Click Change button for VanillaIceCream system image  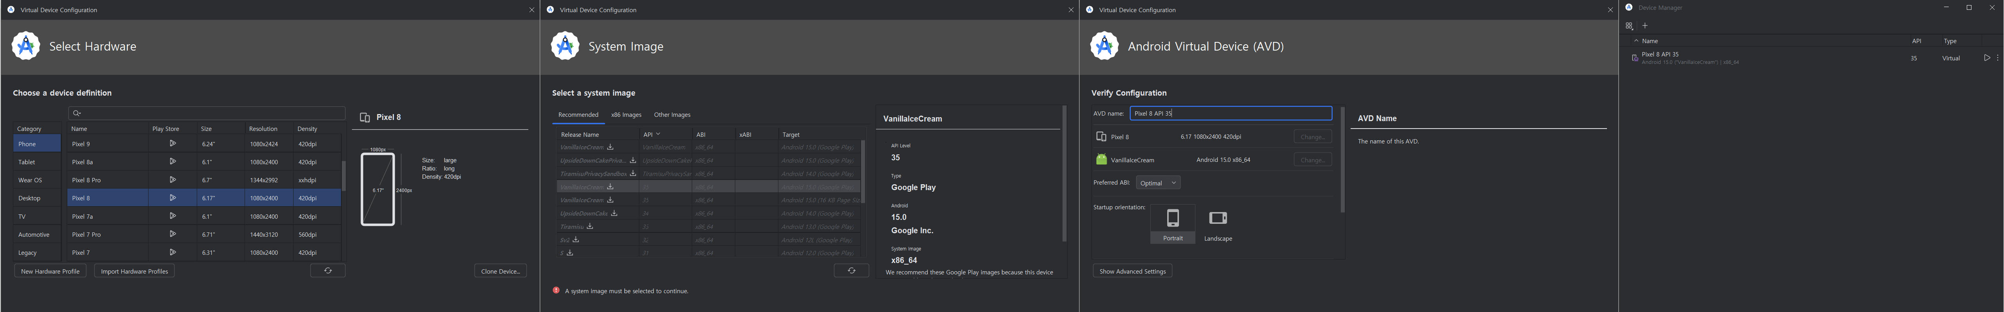click(1312, 160)
